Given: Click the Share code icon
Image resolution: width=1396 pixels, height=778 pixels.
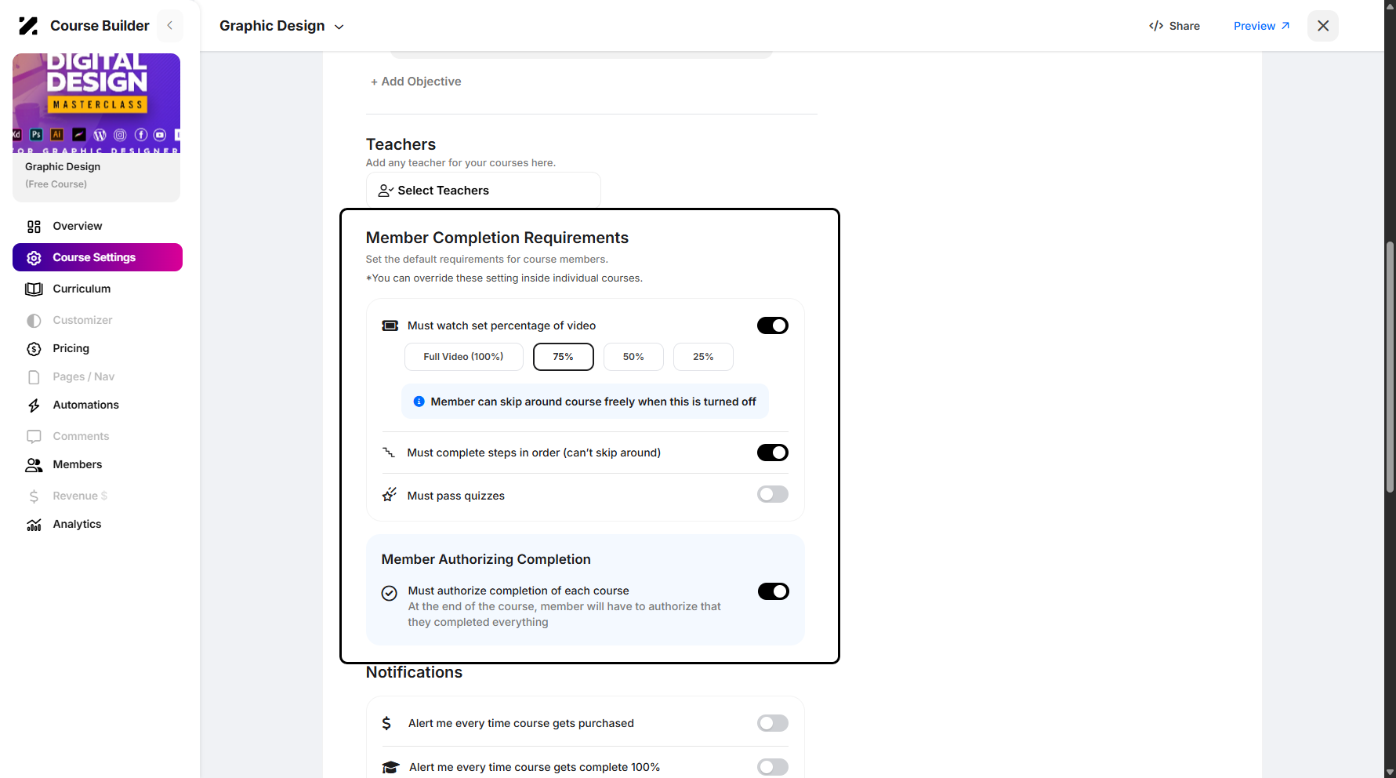Looking at the screenshot, I should coord(1156,26).
